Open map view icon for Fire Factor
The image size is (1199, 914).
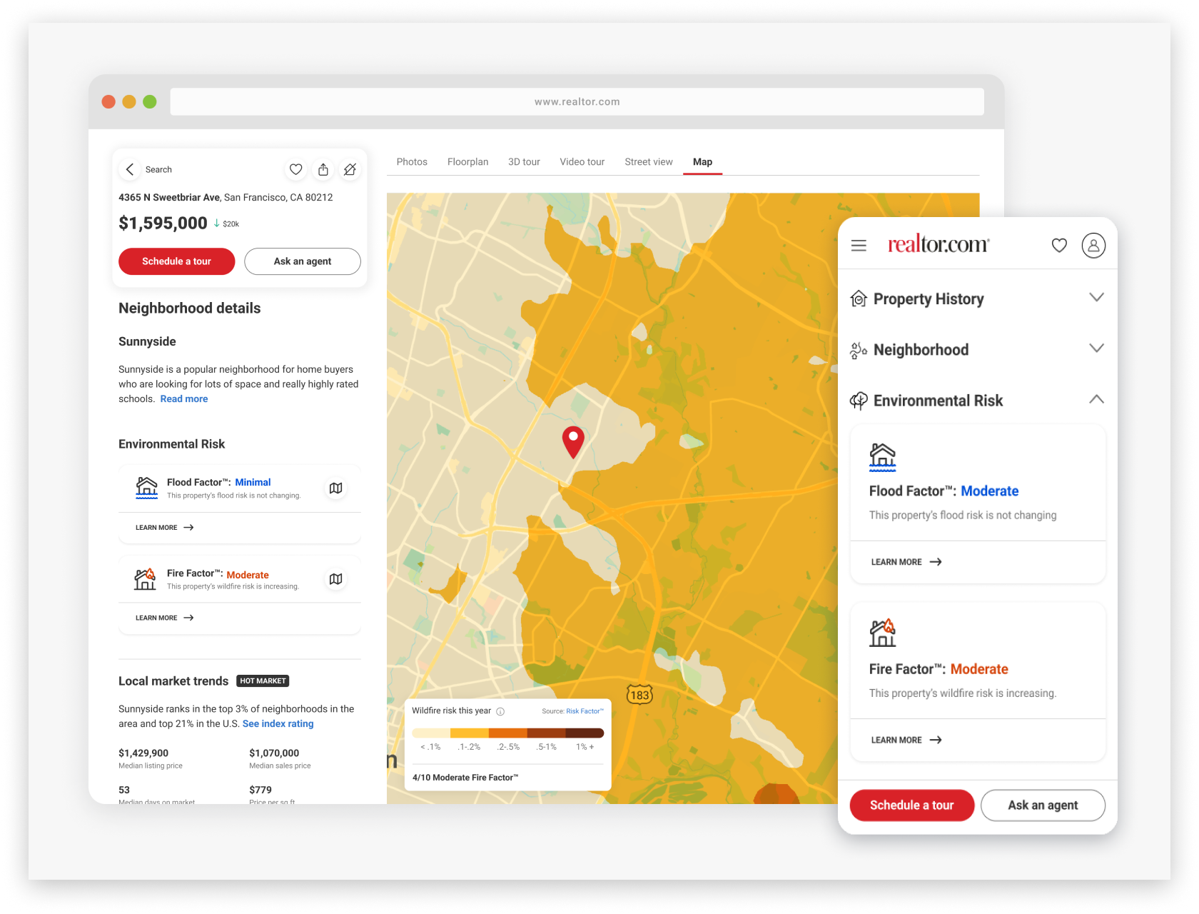(x=335, y=578)
